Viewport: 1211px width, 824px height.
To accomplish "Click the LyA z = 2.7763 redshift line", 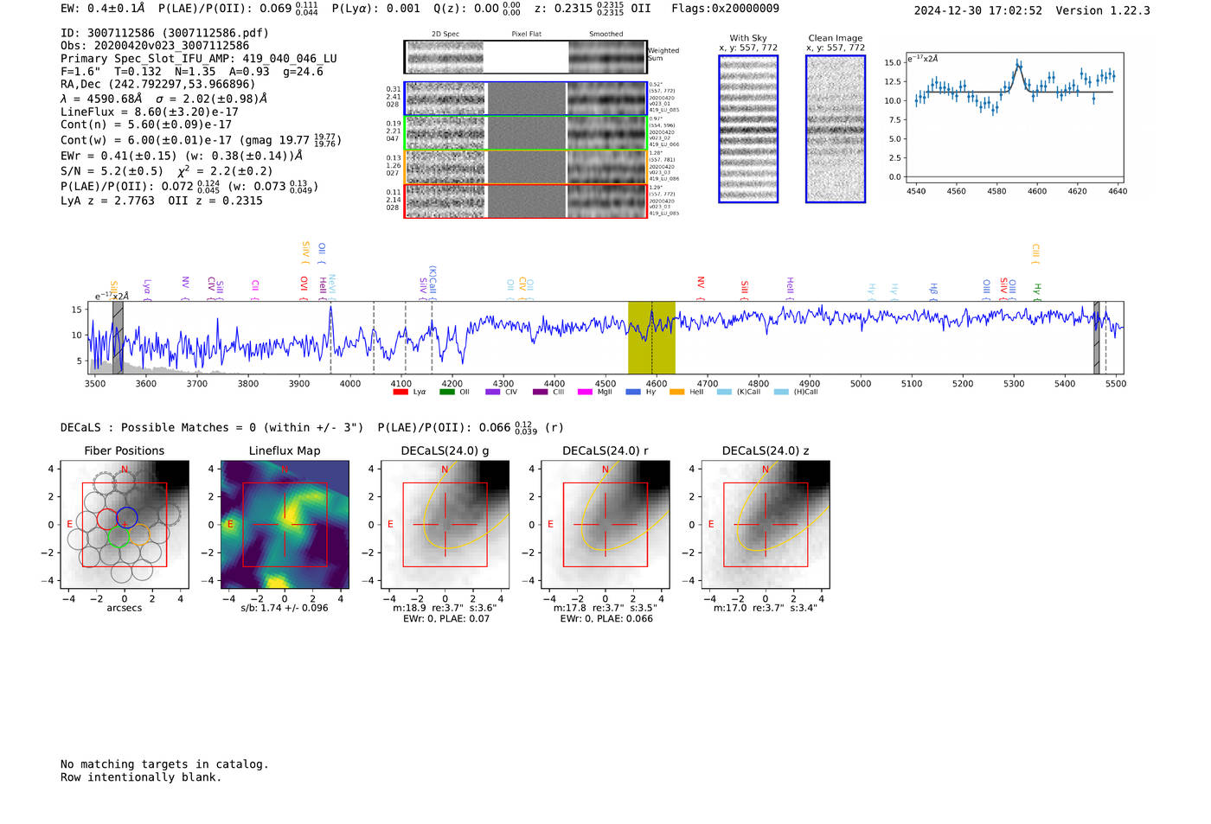I will [x=108, y=201].
